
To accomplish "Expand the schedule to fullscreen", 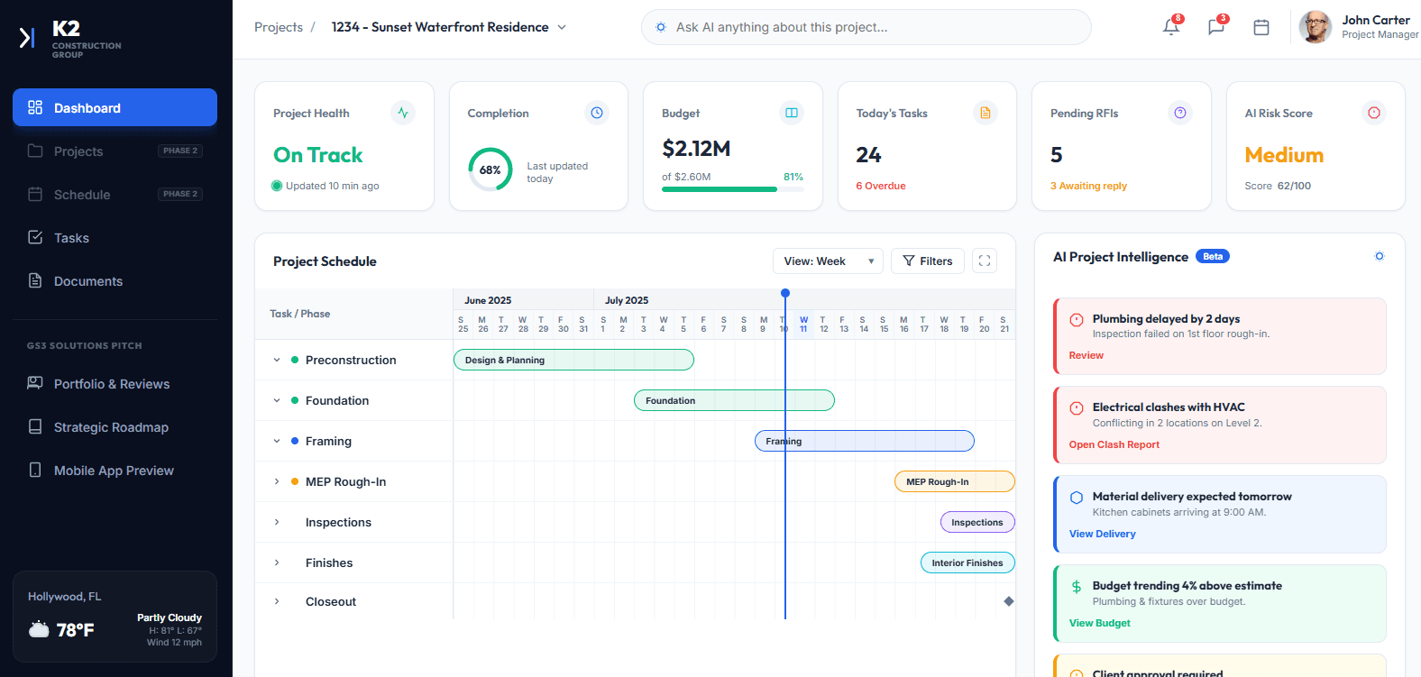I will [985, 261].
